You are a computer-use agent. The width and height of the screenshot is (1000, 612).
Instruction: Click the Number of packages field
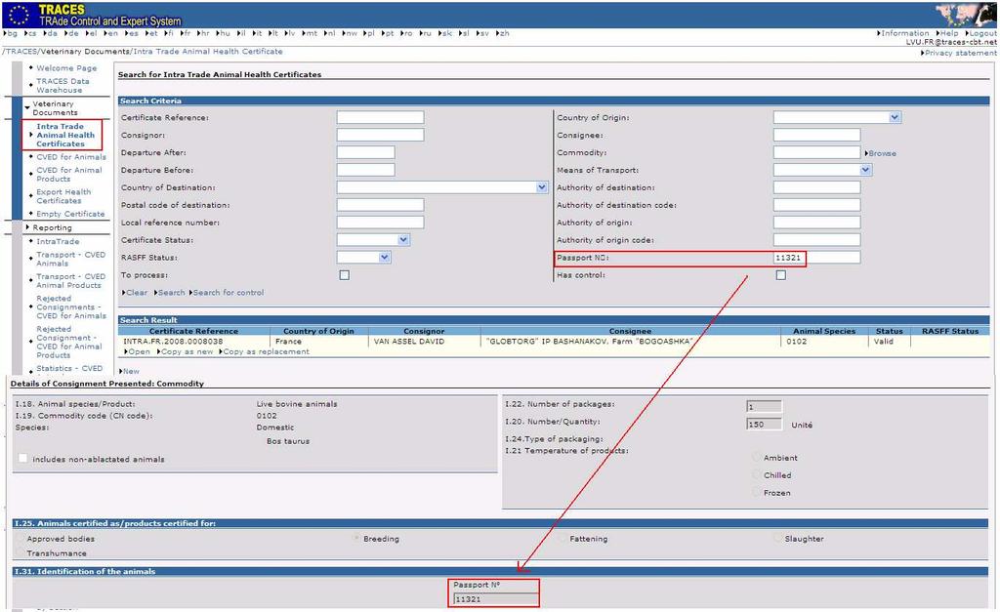(764, 407)
